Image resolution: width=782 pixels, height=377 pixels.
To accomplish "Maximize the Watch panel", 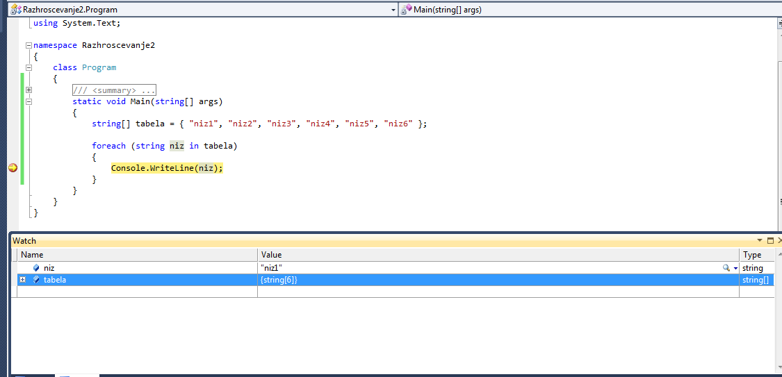I will pos(769,240).
